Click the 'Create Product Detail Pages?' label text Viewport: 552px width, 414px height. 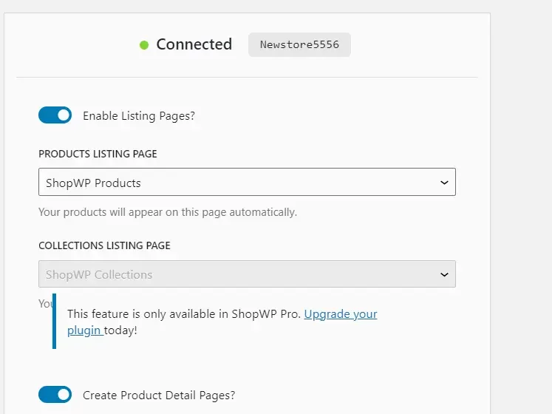159,396
